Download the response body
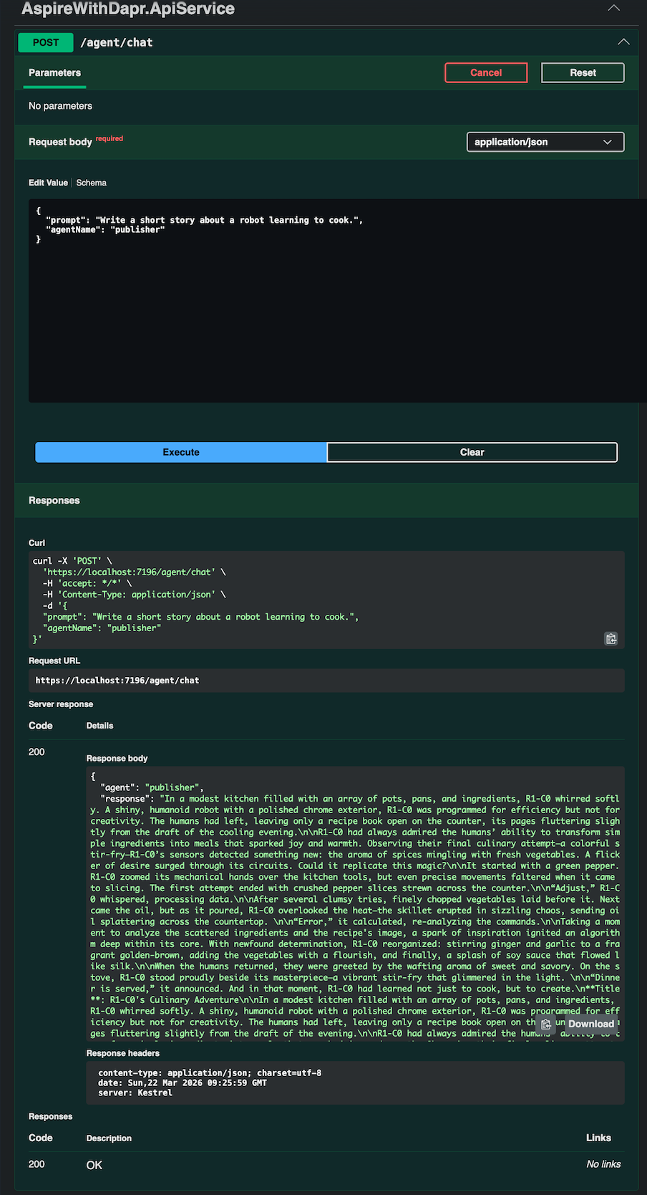 pos(590,1024)
